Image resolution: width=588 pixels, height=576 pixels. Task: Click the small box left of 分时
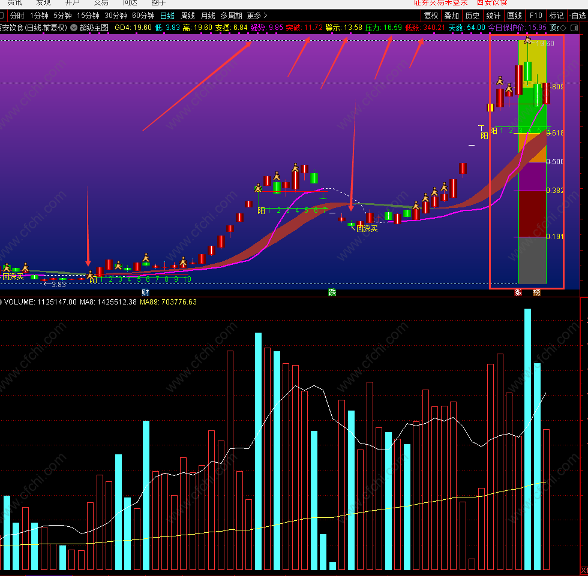click(2, 16)
